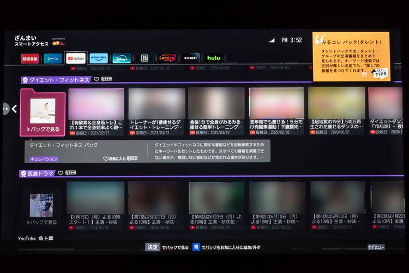Open the サブメニュー button

(376, 247)
